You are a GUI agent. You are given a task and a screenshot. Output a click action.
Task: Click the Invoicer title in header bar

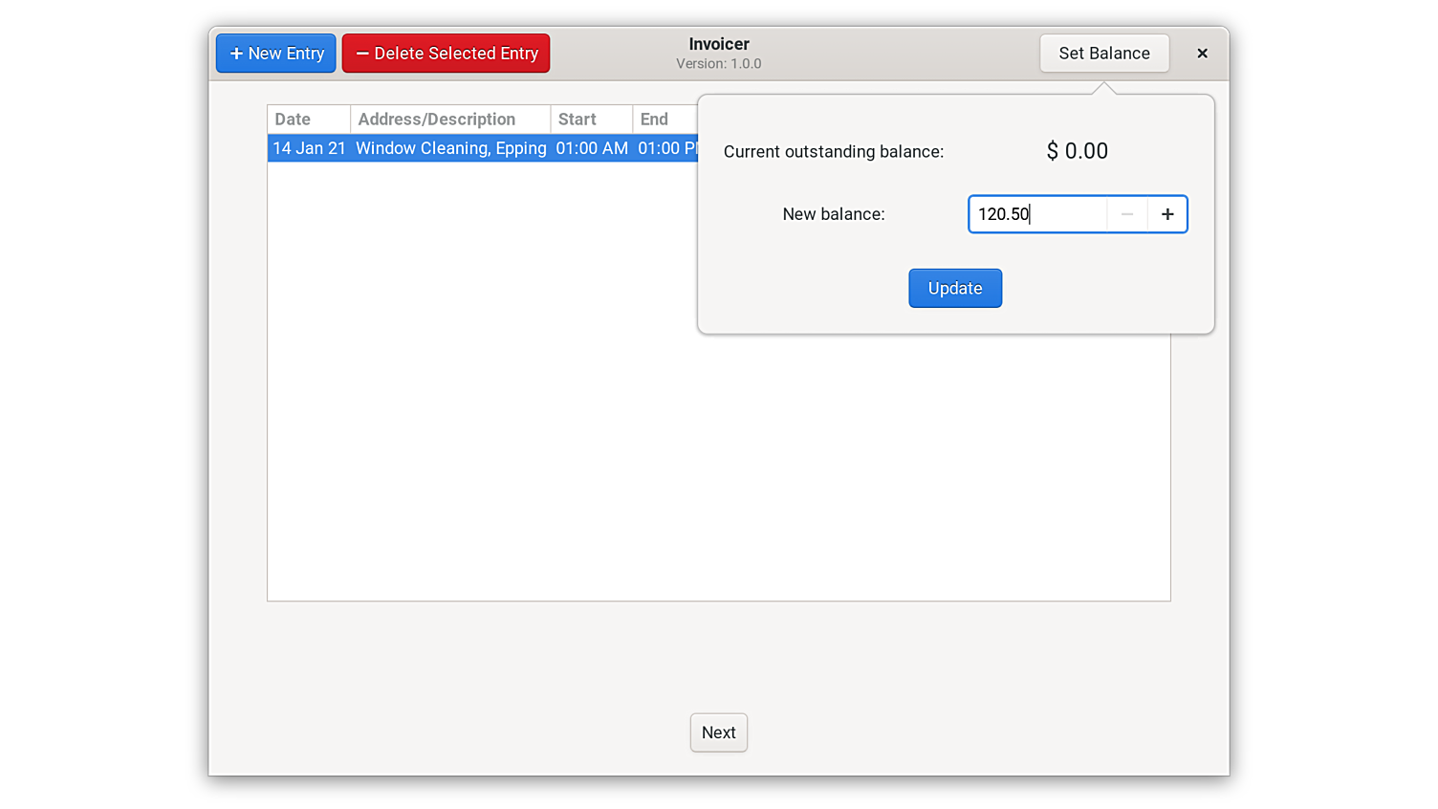[718, 44]
